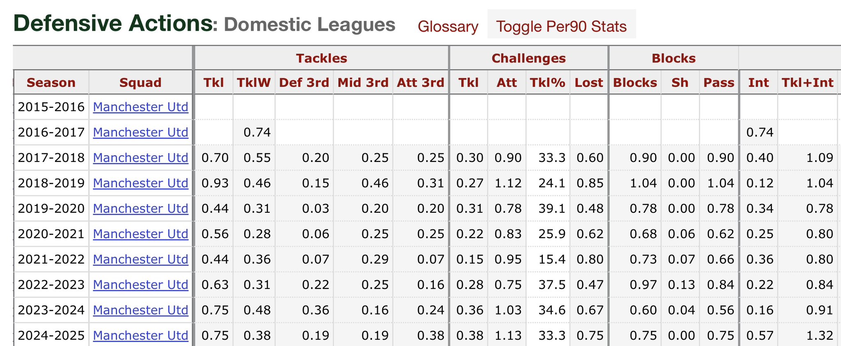841x346 pixels.
Task: Sort by Int column header
Action: coord(758,82)
